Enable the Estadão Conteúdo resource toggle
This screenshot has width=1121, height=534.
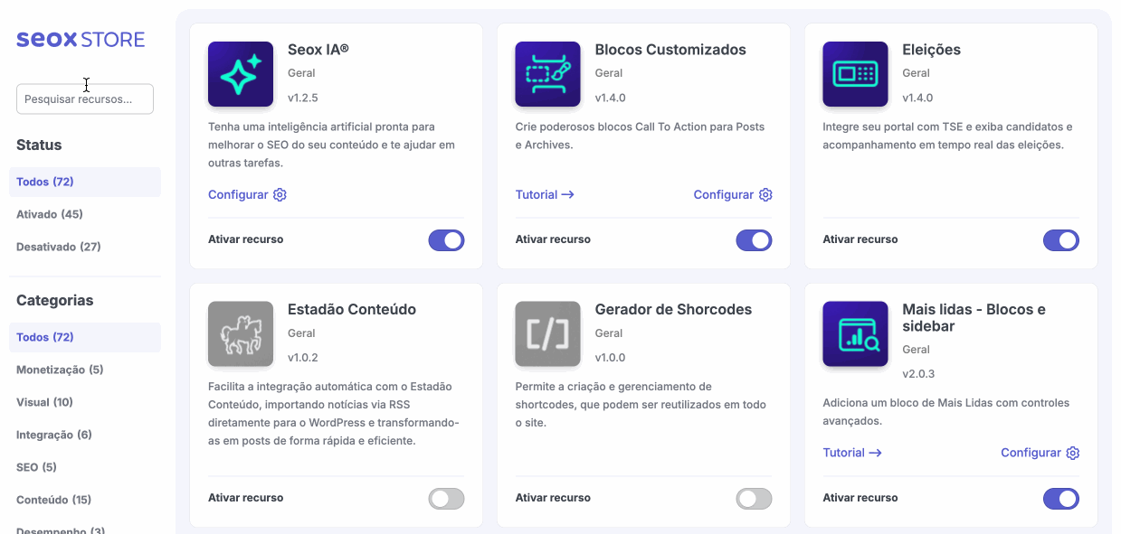446,499
